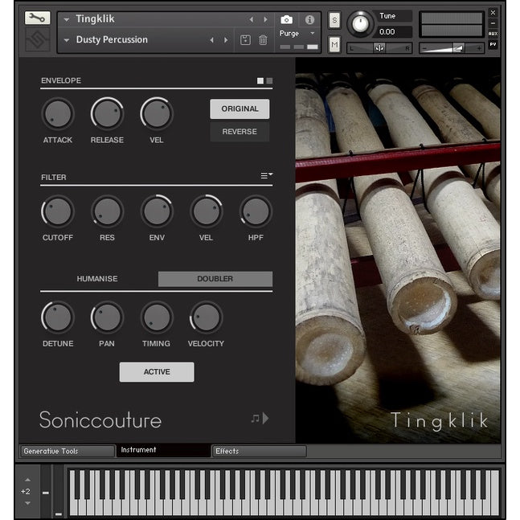Open the Tingklik instrument dropdown arrow
This screenshot has width=520, height=520.
[x=67, y=20]
